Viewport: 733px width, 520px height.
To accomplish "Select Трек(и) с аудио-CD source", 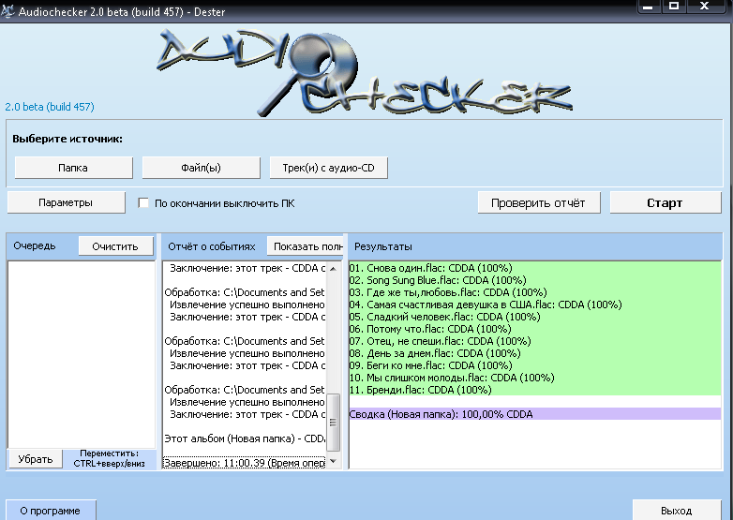I will pyautogui.click(x=328, y=167).
